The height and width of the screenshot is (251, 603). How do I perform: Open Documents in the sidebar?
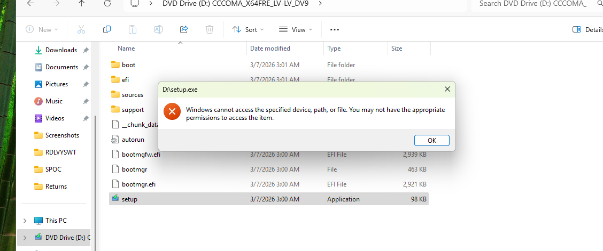click(x=56, y=67)
